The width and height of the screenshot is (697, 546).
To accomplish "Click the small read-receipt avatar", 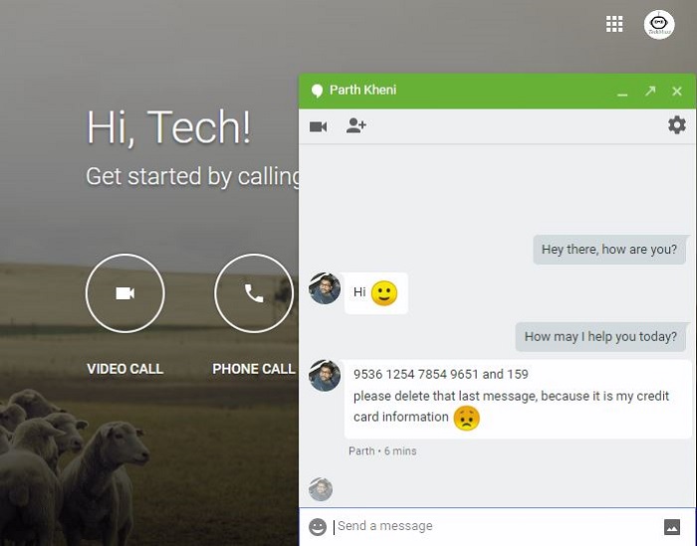I will tap(321, 489).
